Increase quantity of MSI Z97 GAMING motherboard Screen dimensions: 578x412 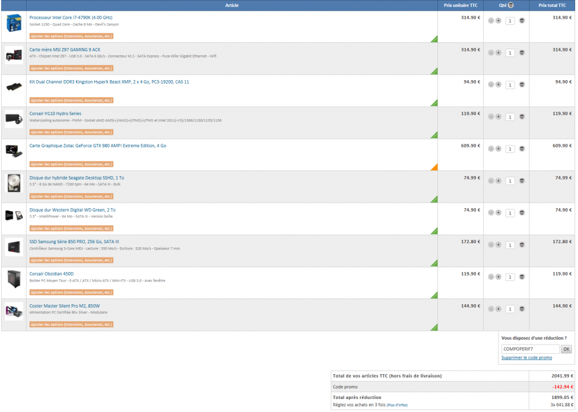498,52
